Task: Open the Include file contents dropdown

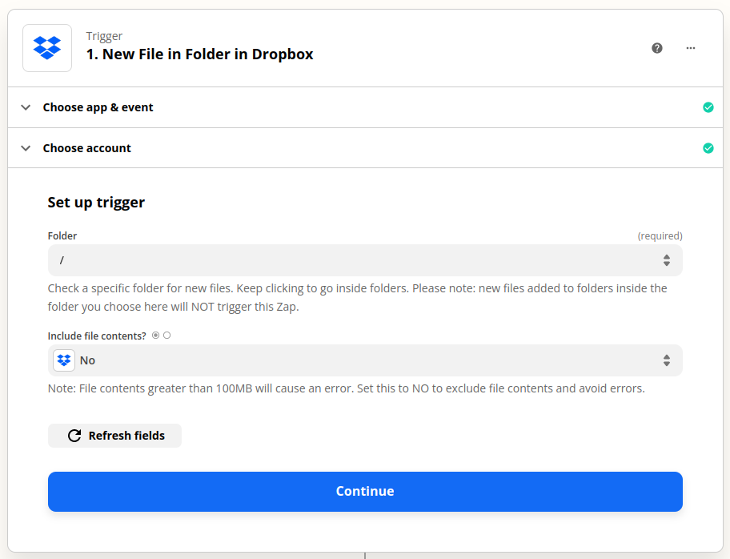Action: click(x=365, y=360)
